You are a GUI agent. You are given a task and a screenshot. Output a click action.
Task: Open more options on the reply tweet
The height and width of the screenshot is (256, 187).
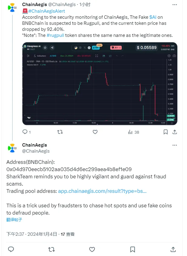175,145
